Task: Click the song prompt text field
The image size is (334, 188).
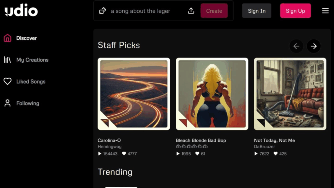Action: 145,11
